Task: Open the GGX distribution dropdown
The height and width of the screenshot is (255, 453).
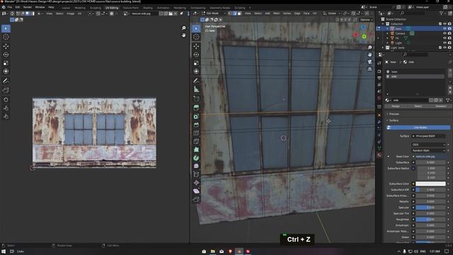Action: click(428, 144)
